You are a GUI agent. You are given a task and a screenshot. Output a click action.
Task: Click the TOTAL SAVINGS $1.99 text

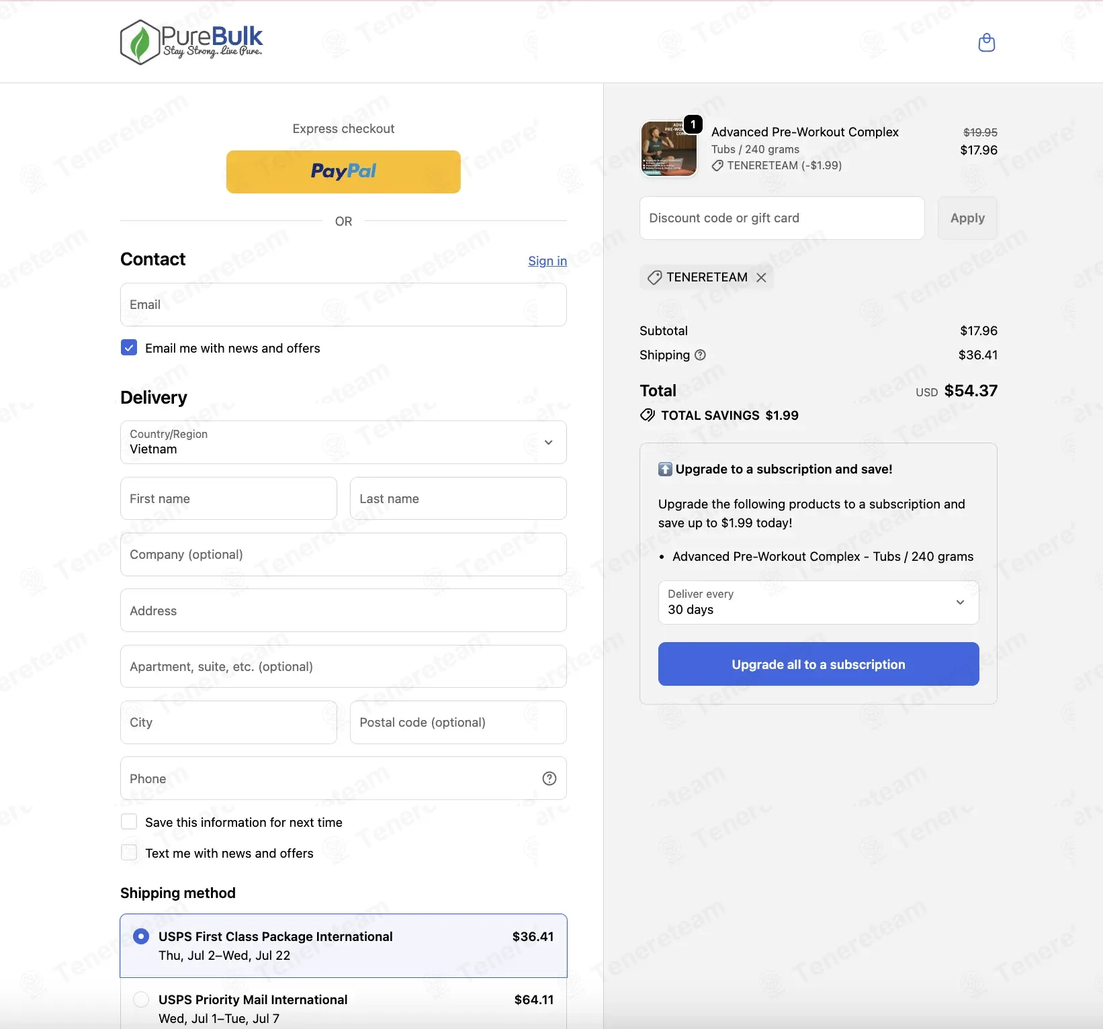pyautogui.click(x=730, y=415)
